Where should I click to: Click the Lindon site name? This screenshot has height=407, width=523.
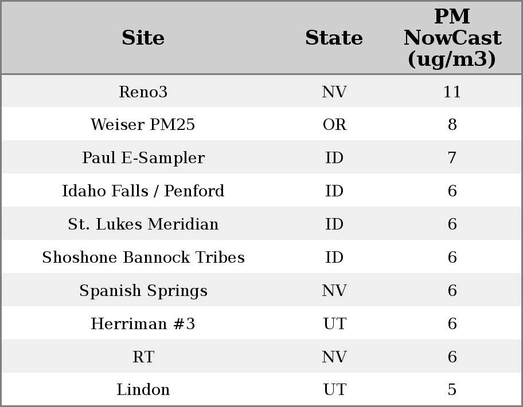click(x=143, y=390)
